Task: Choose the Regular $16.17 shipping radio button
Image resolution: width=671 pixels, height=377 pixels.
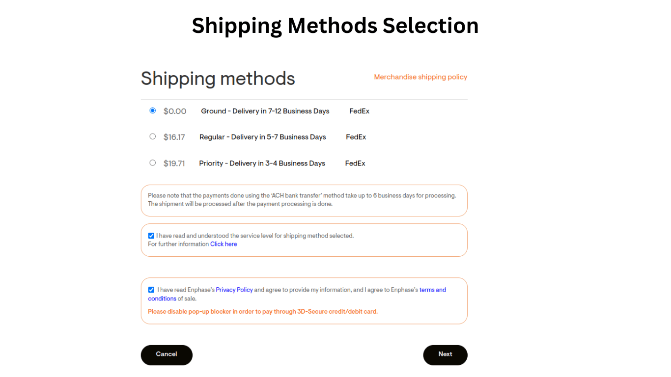Action: (153, 136)
